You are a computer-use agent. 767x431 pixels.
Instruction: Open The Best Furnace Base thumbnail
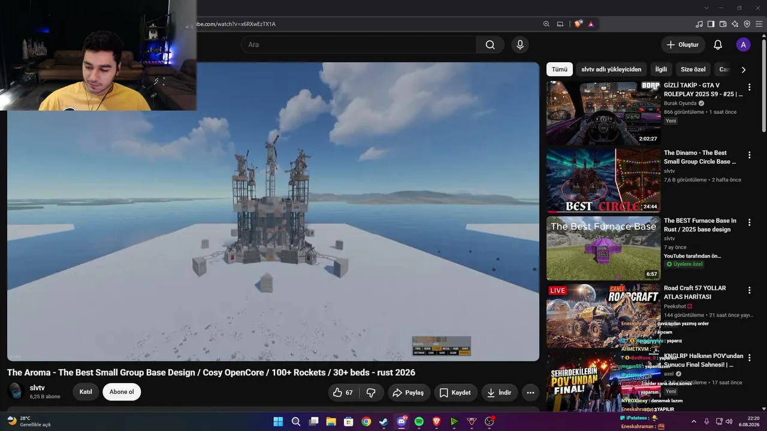click(603, 248)
